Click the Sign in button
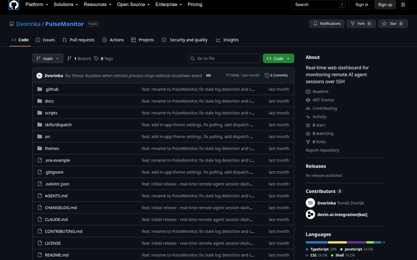This screenshot has height=260, width=417. click(362, 5)
